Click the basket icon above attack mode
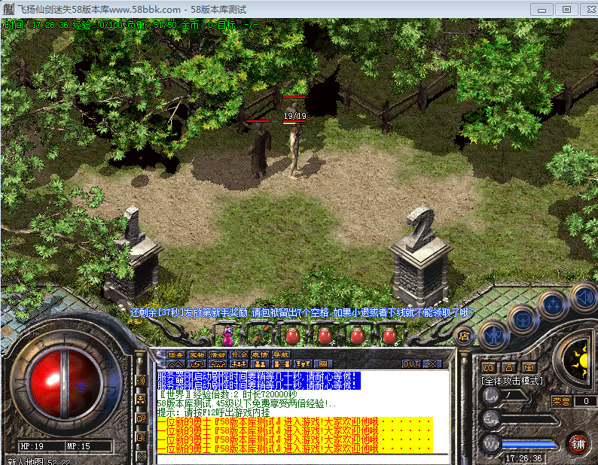The image size is (598, 465). pos(529,367)
